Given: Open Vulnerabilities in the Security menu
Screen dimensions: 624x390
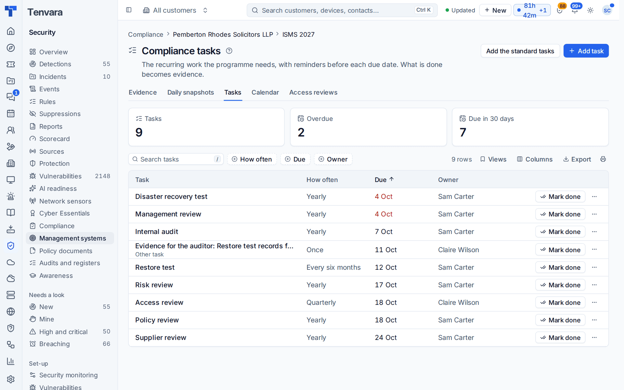Looking at the screenshot, I should click(x=70, y=176).
